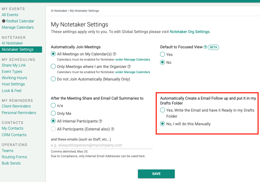Click help icon next to All Internal Participants
Image resolution: width=260 pixels, height=182 pixels.
tap(101, 121)
